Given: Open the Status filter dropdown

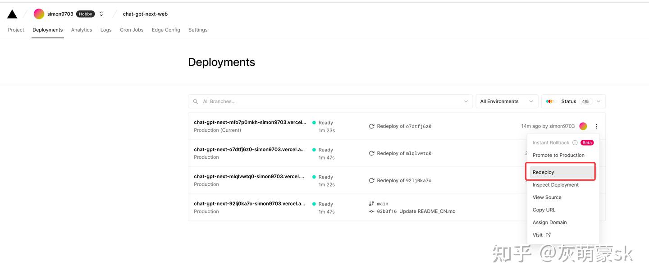Looking at the screenshot, I should coord(573,101).
